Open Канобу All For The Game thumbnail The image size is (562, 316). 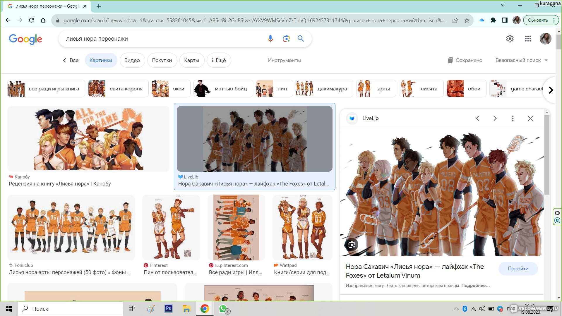(x=88, y=139)
